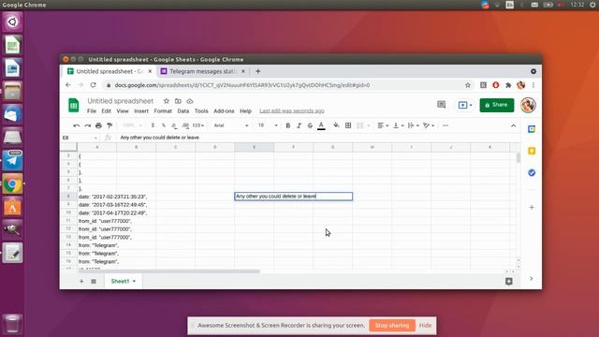599x337 pixels.
Task: Open text wrapping dropdown
Action: pyautogui.click(x=414, y=125)
